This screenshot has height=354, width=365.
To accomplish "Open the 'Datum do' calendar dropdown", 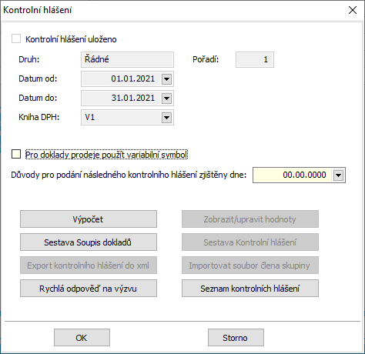I will [166, 99].
